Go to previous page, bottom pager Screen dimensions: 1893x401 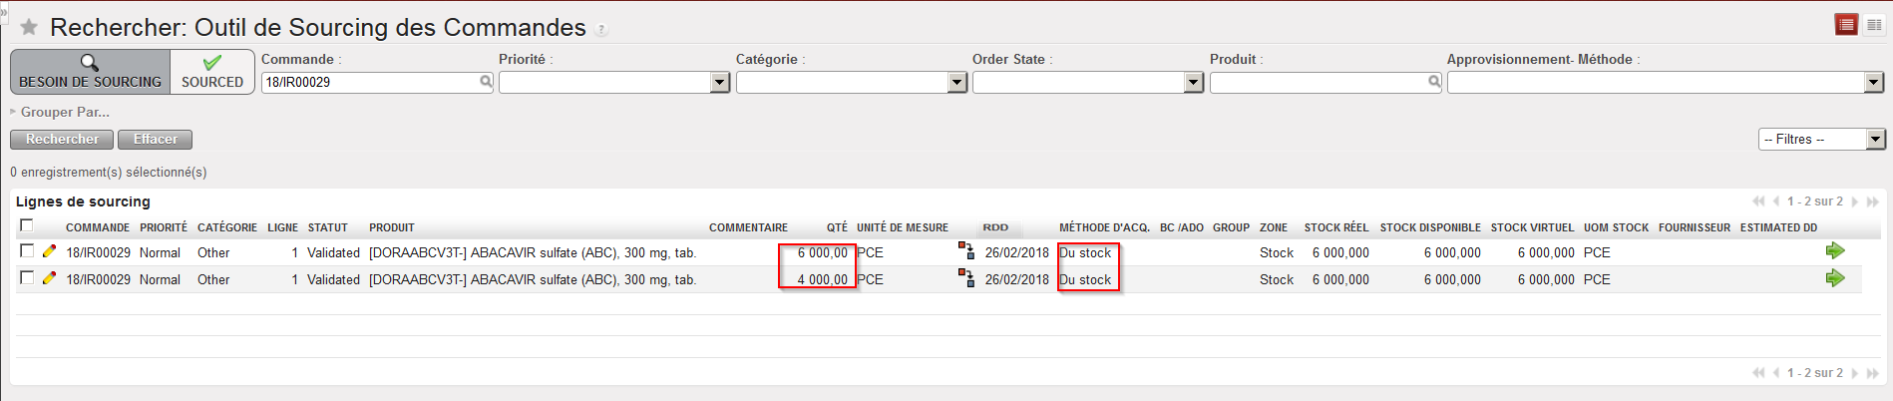point(1776,373)
